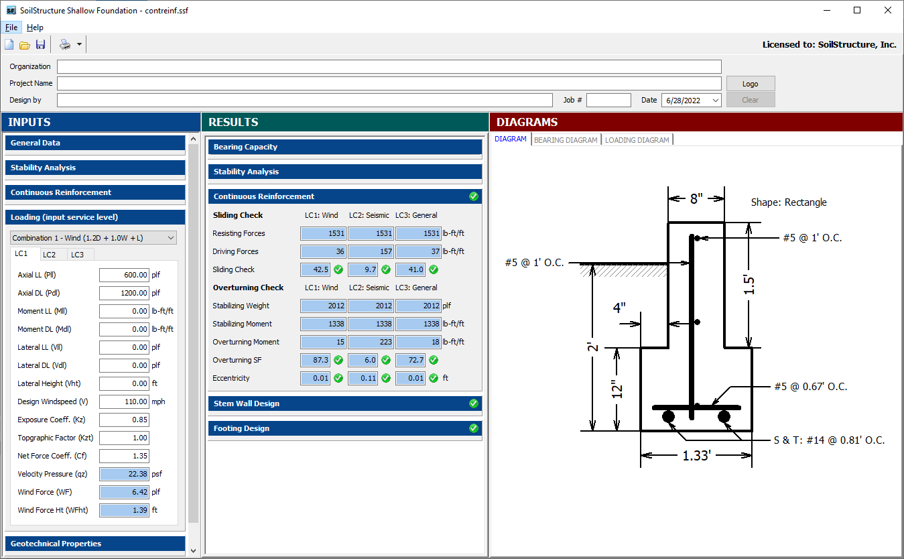Image resolution: width=904 pixels, height=559 pixels.
Task: Click LC2 Seismic sliding check green checkmark
Action: pyautogui.click(x=386, y=269)
